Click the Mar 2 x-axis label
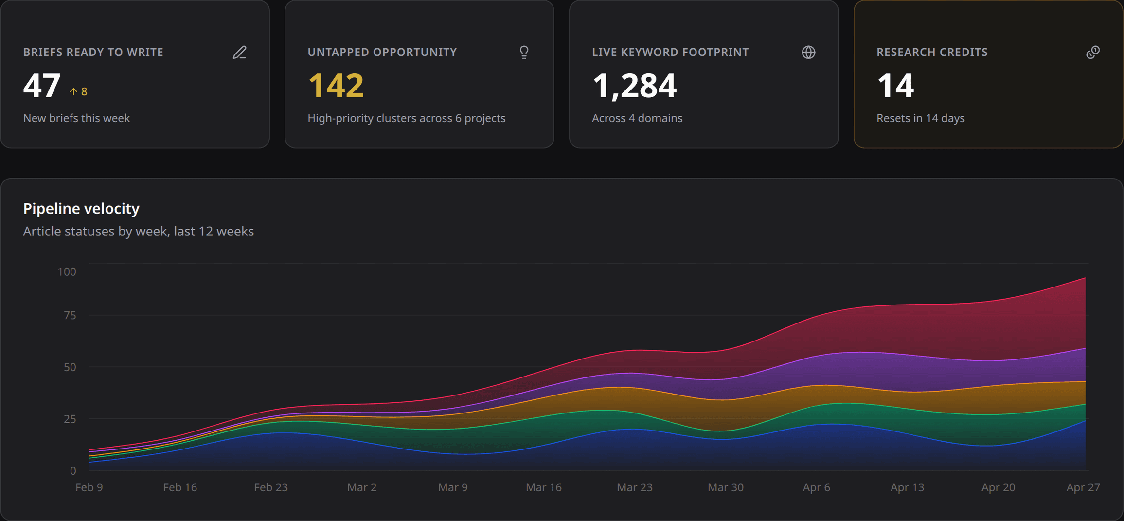The image size is (1124, 521). [x=362, y=487]
